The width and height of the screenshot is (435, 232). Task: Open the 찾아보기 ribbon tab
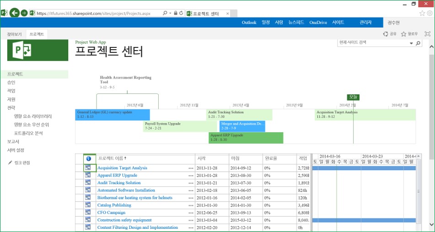[x=14, y=34]
